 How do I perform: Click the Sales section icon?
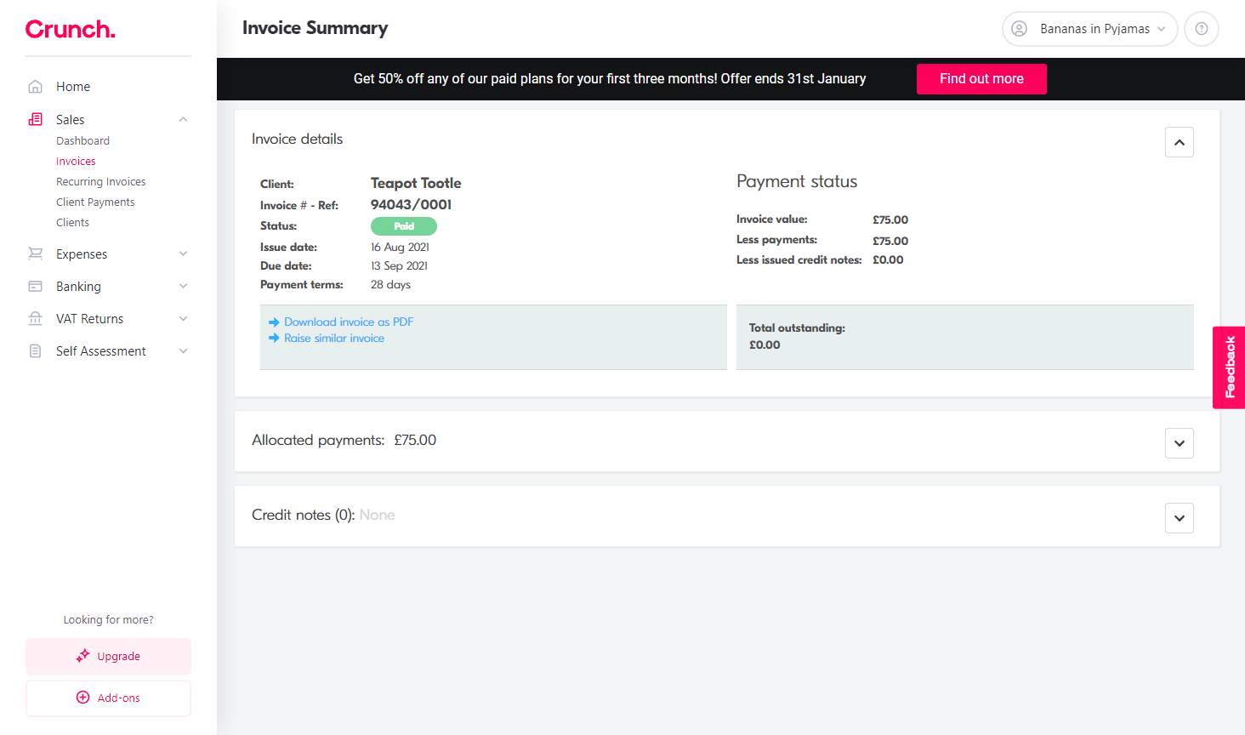tap(36, 120)
